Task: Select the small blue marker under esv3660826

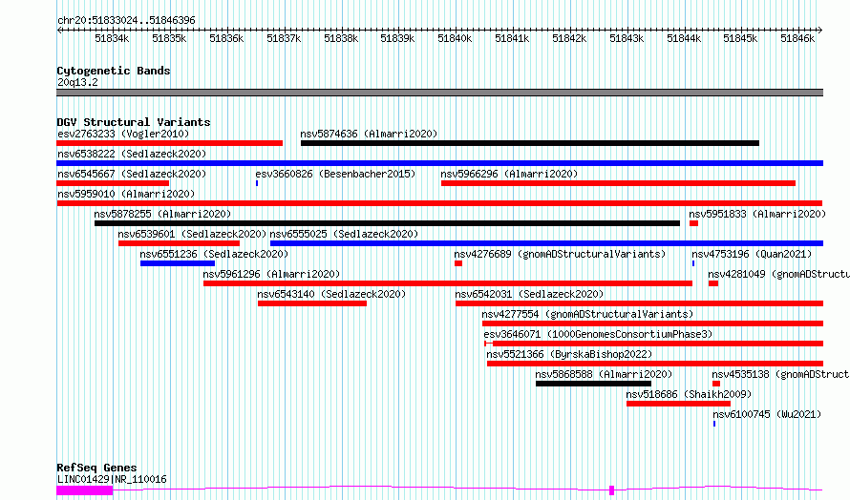Action: [x=257, y=183]
